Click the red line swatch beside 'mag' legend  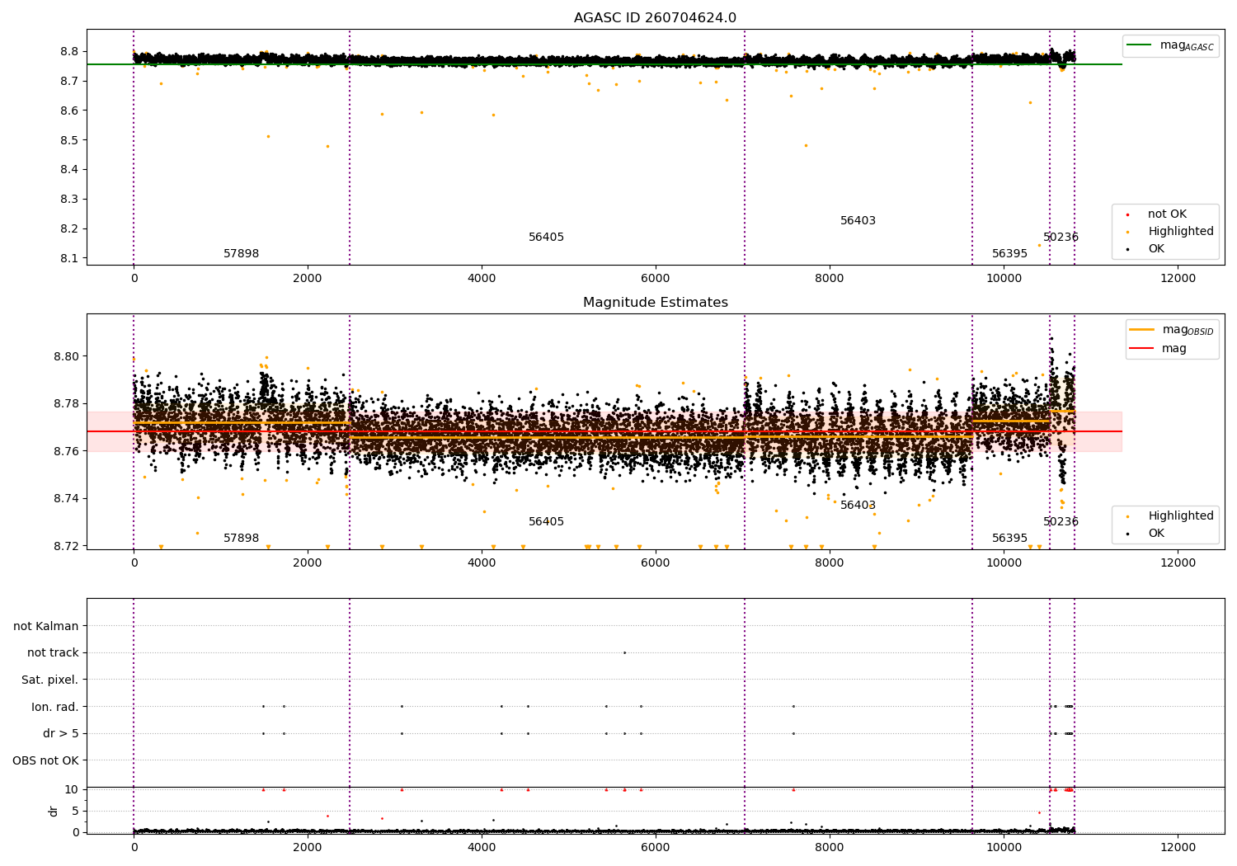click(x=1141, y=348)
